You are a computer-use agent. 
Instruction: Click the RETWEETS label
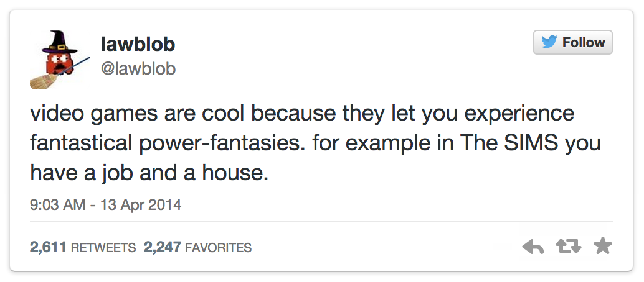[103, 247]
